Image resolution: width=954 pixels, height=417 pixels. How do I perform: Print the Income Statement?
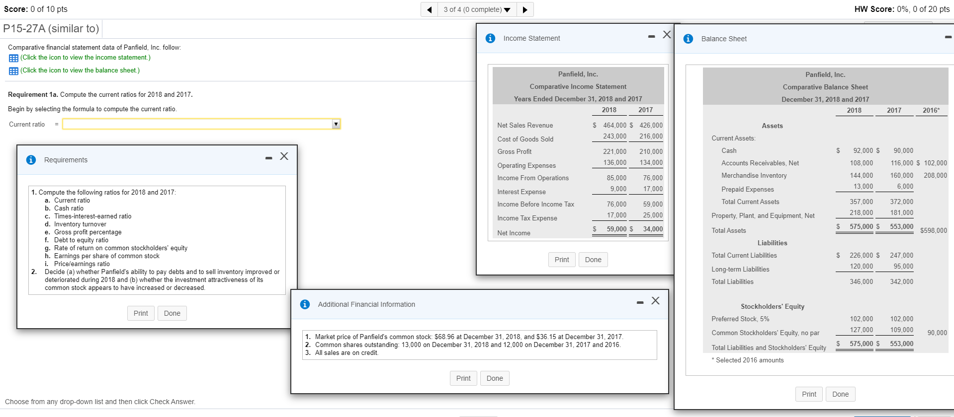coord(562,260)
